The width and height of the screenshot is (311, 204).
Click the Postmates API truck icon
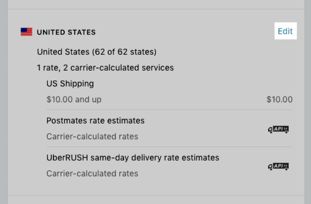click(278, 129)
